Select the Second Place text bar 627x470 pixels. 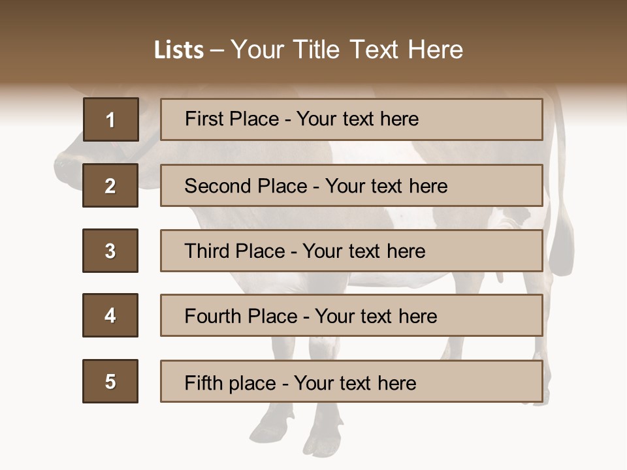pos(351,185)
